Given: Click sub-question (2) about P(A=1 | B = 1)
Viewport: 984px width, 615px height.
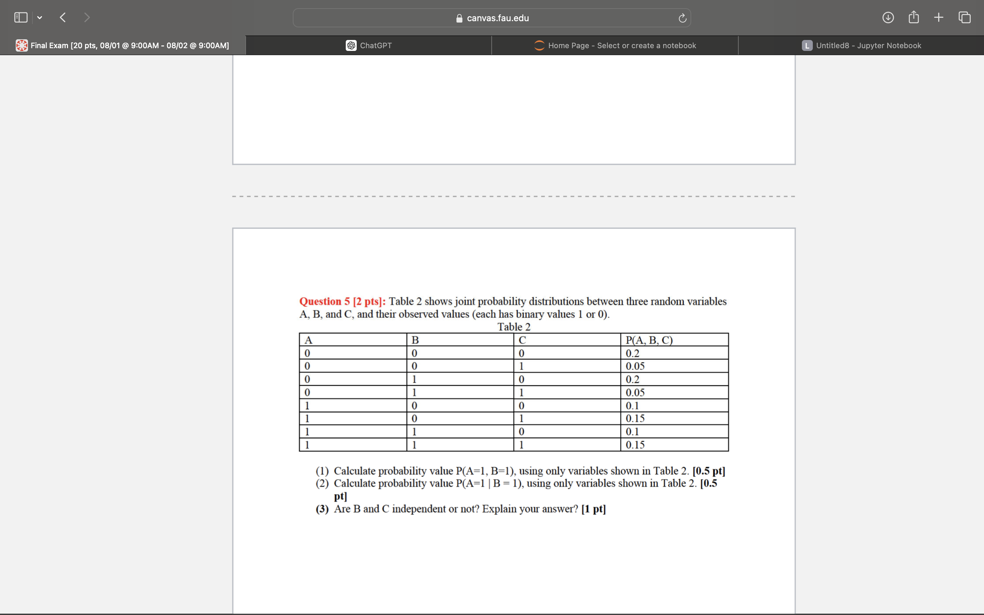Looking at the screenshot, I should pos(516,490).
